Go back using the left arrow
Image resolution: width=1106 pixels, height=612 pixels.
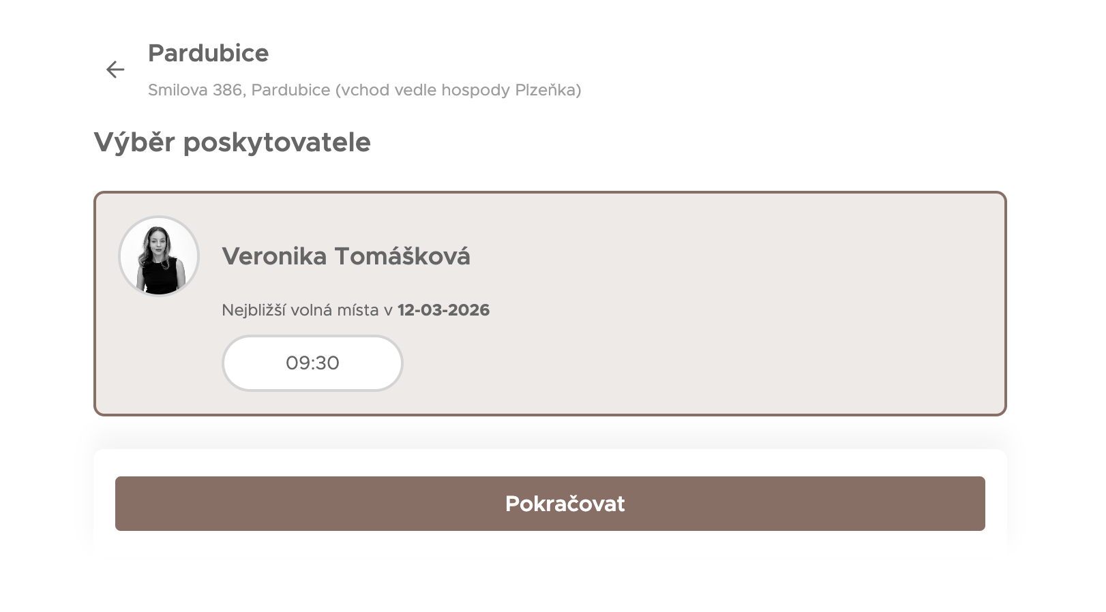pos(115,70)
